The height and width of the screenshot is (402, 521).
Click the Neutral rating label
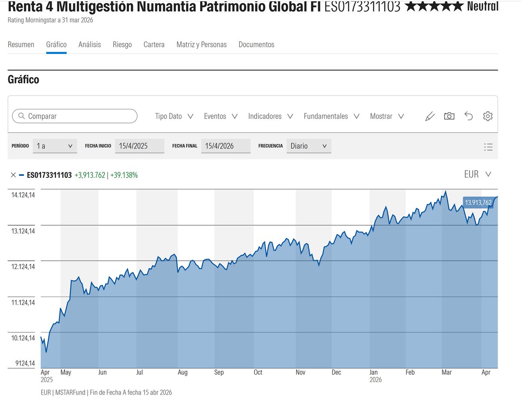click(x=483, y=6)
